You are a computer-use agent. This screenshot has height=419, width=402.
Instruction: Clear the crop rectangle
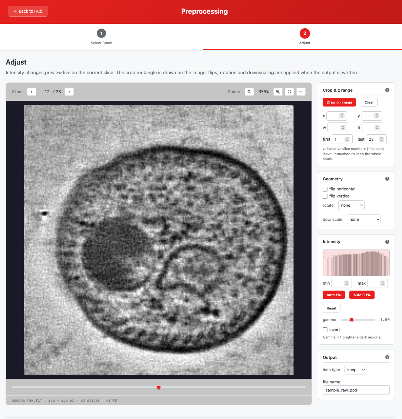(x=369, y=102)
